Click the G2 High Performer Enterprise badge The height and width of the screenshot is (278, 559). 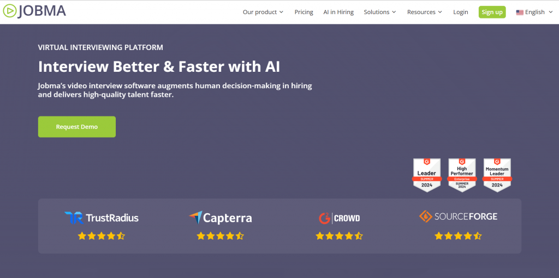tap(462, 175)
